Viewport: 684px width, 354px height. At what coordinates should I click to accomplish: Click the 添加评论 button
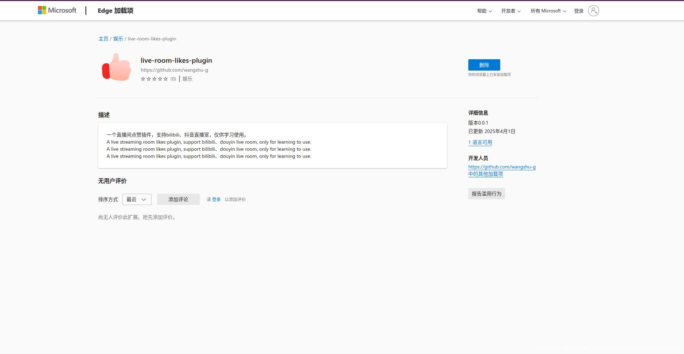click(x=178, y=199)
